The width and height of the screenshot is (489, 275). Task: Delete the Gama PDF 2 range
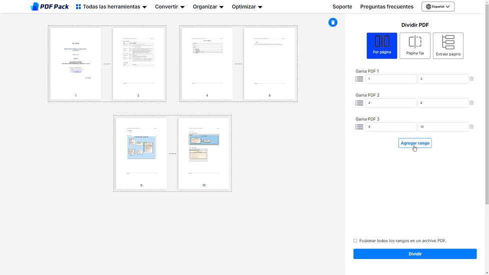[471, 103]
